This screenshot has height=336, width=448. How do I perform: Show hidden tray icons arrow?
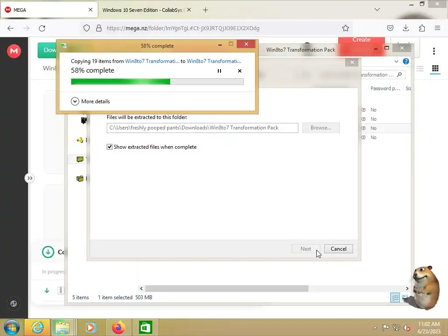coord(375,328)
